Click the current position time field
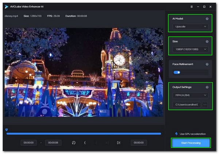This screenshot has width=219, height=154. pos(139,143)
